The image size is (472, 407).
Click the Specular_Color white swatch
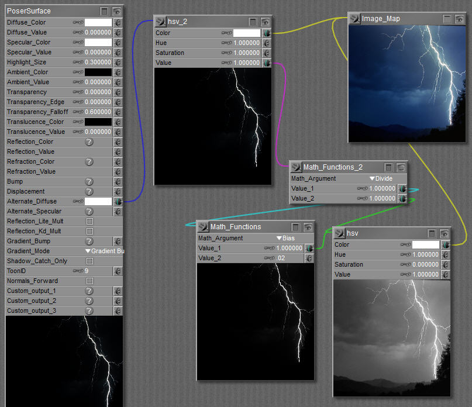pos(98,42)
